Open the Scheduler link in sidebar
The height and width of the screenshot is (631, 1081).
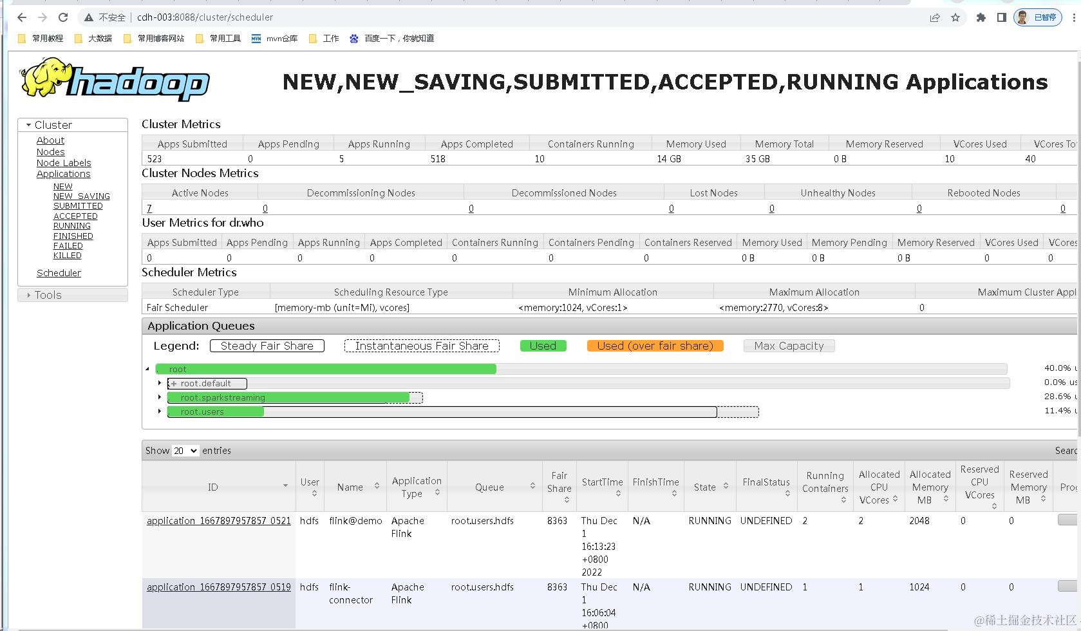[x=59, y=273]
